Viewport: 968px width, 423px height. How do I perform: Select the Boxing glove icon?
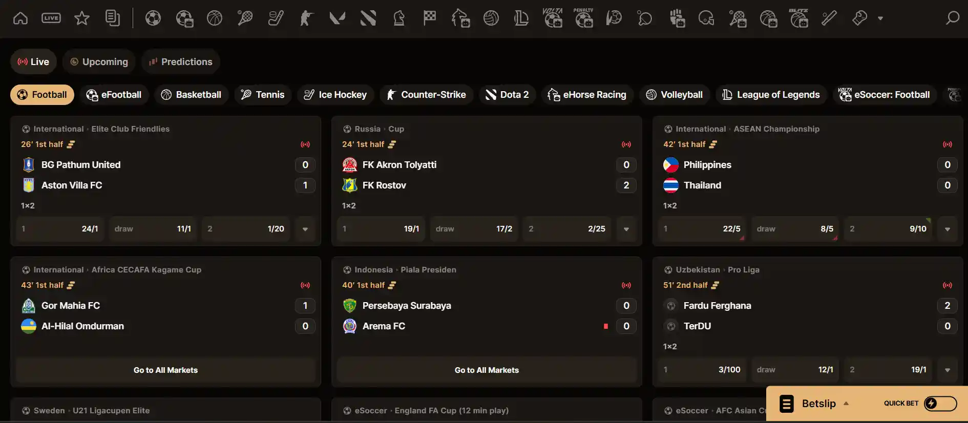coord(860,18)
